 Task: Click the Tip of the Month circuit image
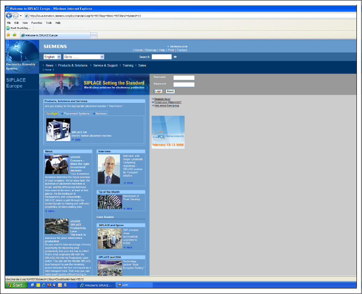[110, 202]
